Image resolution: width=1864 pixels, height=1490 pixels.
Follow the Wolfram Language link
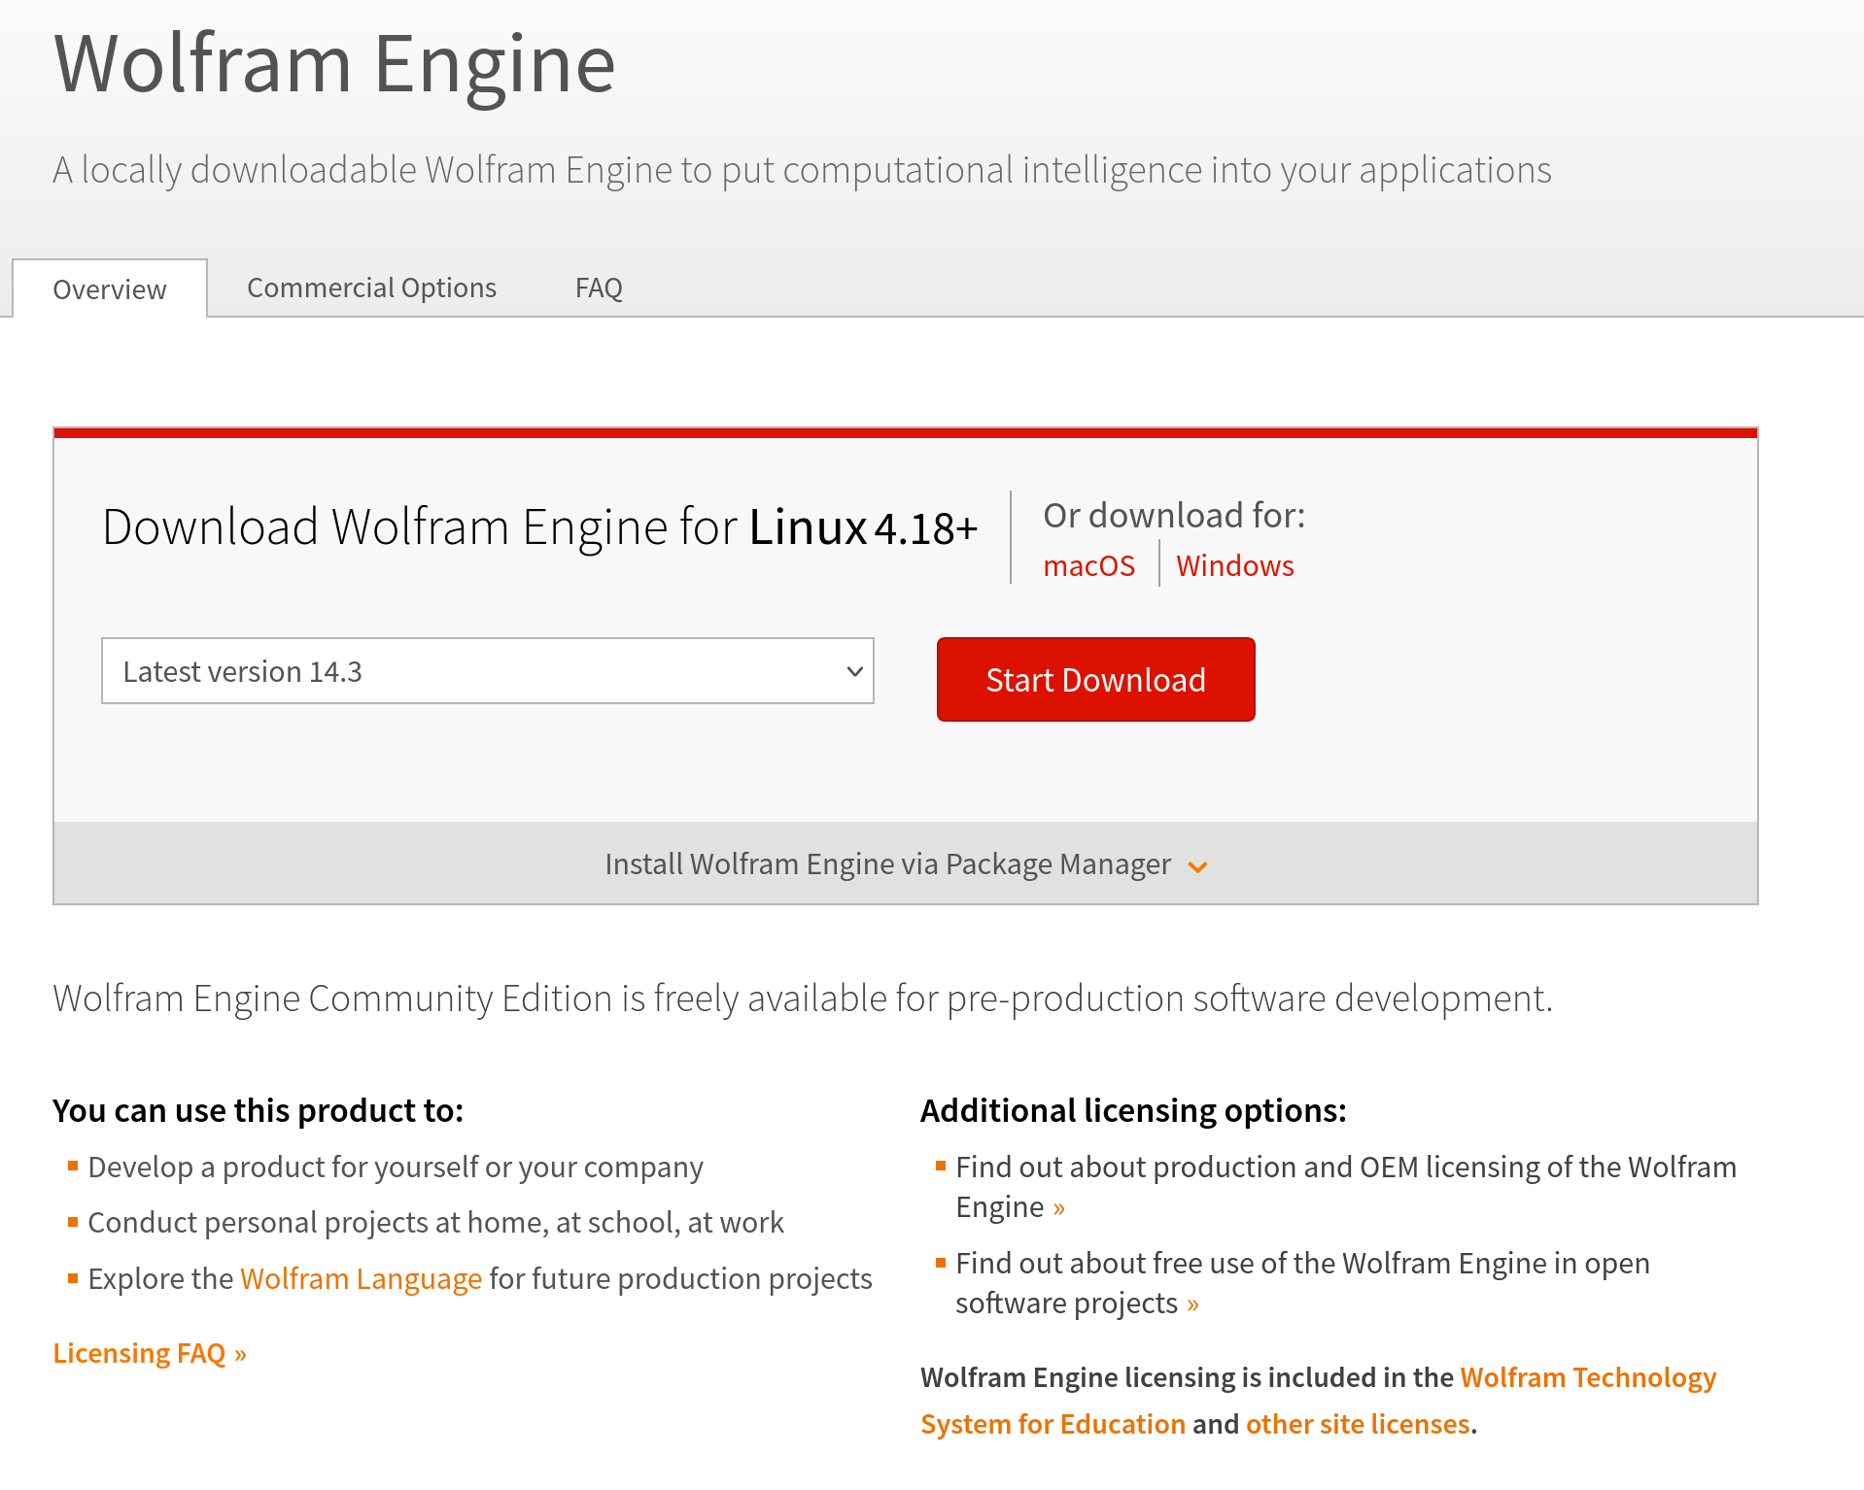coord(361,1278)
